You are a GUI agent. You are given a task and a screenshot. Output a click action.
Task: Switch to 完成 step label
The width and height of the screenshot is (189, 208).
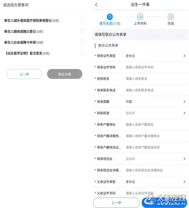[171, 23]
